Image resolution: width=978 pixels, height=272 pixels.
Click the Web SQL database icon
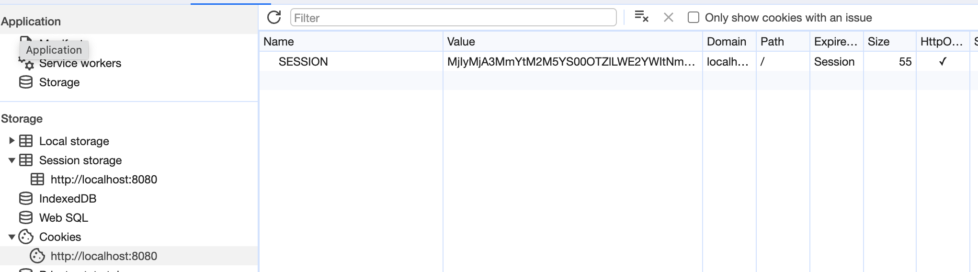[26, 217]
